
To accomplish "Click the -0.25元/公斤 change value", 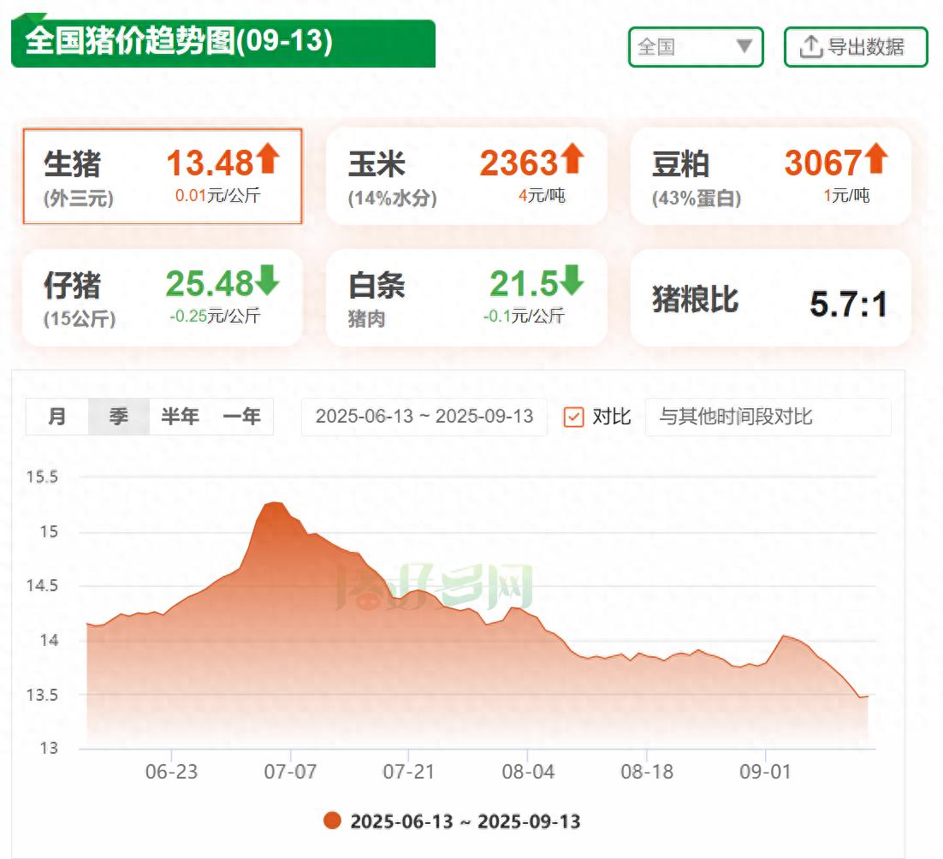I will 215,317.
